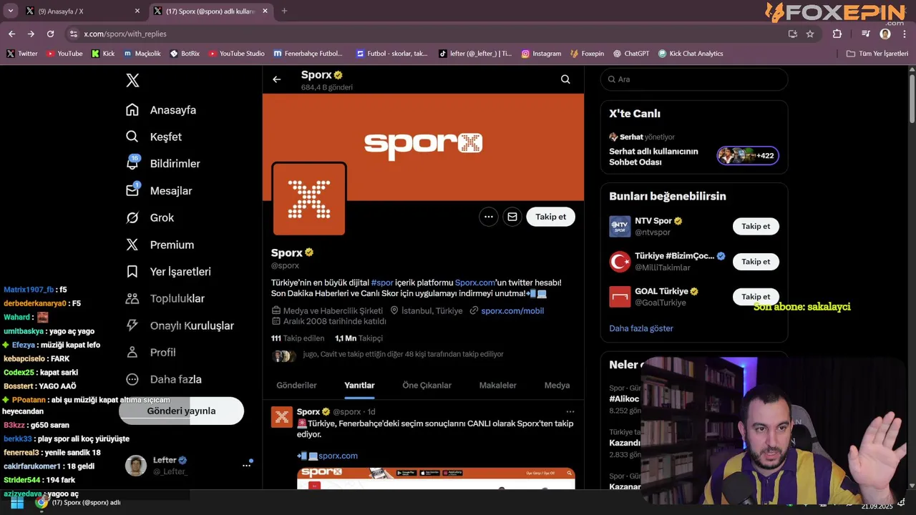This screenshot has height=515, width=916.
Task: Open Kick Chat Analytics bookmark
Action: click(691, 54)
